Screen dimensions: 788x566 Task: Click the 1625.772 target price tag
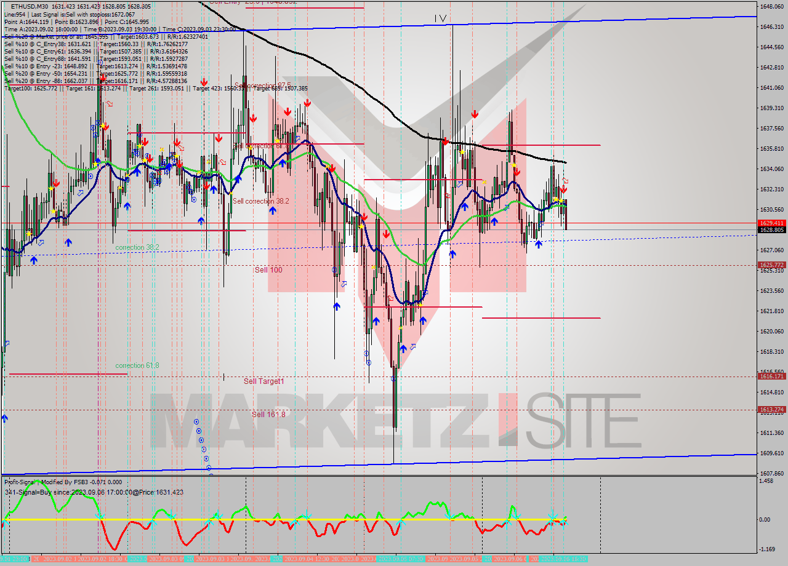pos(771,265)
